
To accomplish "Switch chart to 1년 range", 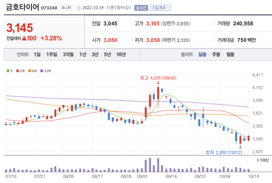I will 83,55.
